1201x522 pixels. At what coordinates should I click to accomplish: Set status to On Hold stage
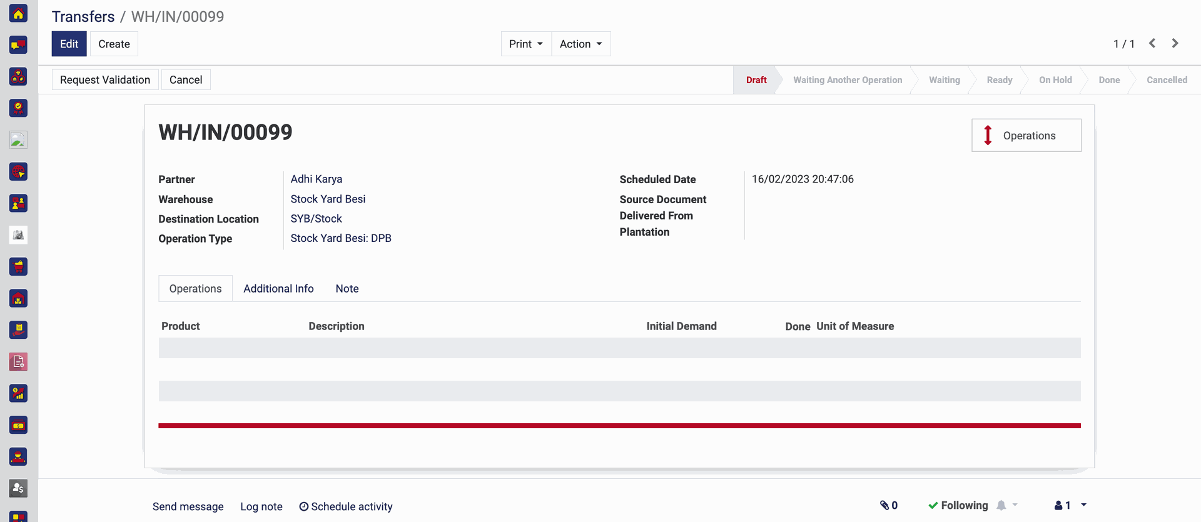coord(1055,80)
